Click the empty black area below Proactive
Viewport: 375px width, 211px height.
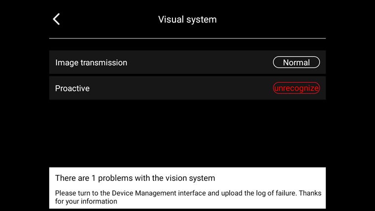187,133
